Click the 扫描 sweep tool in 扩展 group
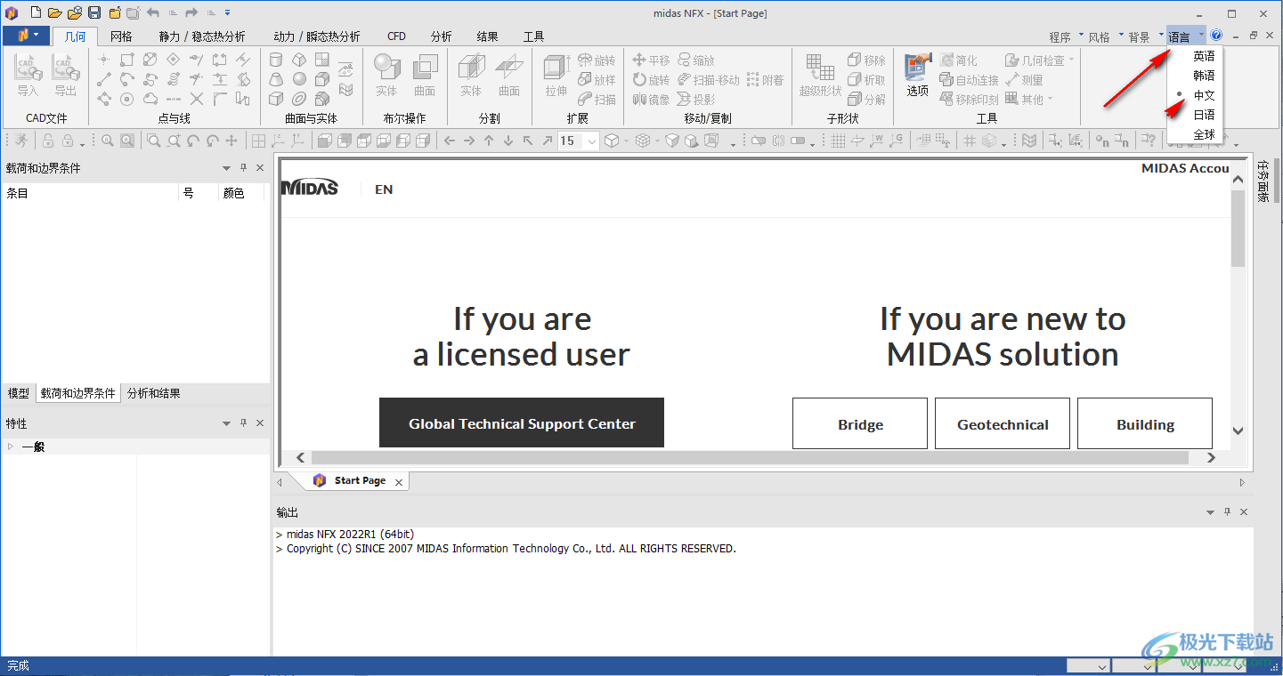The image size is (1283, 676). point(597,100)
